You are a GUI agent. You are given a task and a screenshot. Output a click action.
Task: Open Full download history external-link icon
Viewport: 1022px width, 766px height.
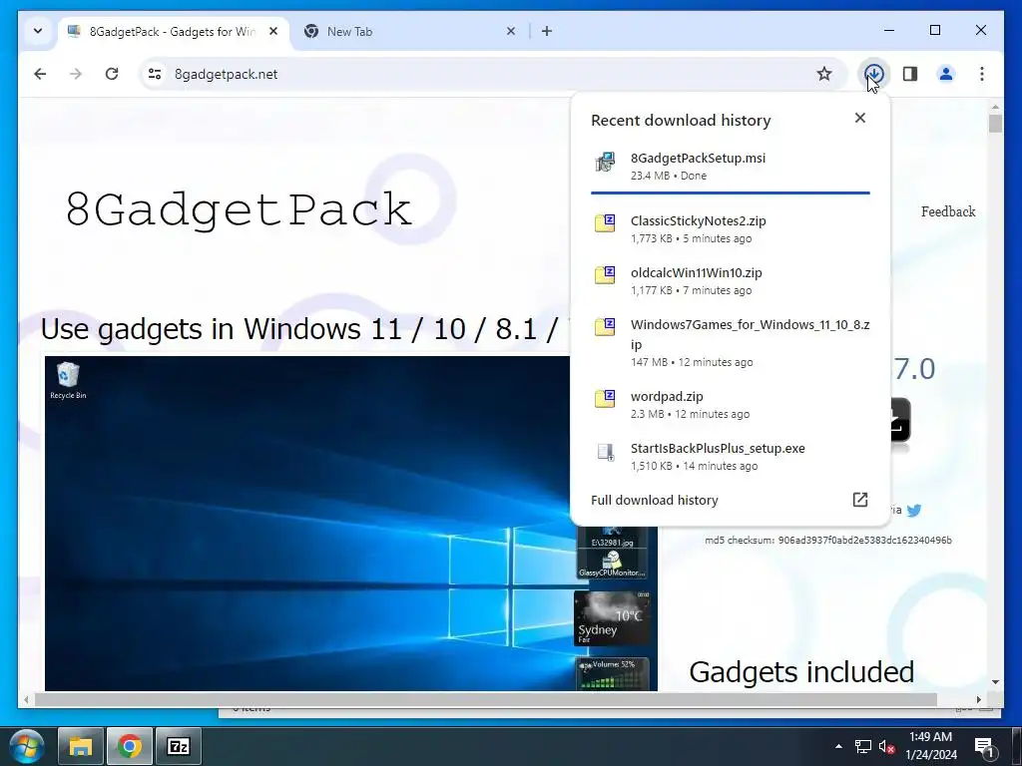pos(860,500)
